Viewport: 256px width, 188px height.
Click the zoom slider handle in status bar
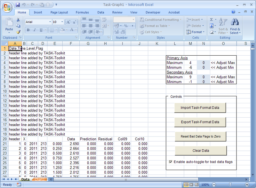[x=229, y=185]
